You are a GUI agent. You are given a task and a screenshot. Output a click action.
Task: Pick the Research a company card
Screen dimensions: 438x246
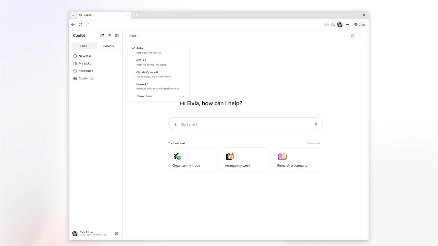[x=297, y=160]
